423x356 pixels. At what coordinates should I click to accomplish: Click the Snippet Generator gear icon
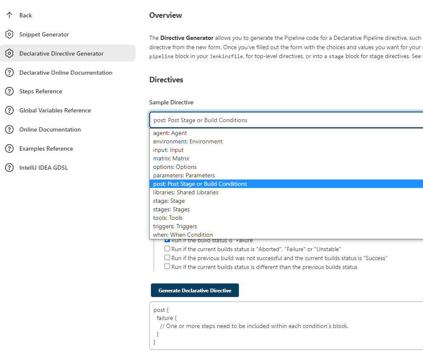[x=9, y=34]
